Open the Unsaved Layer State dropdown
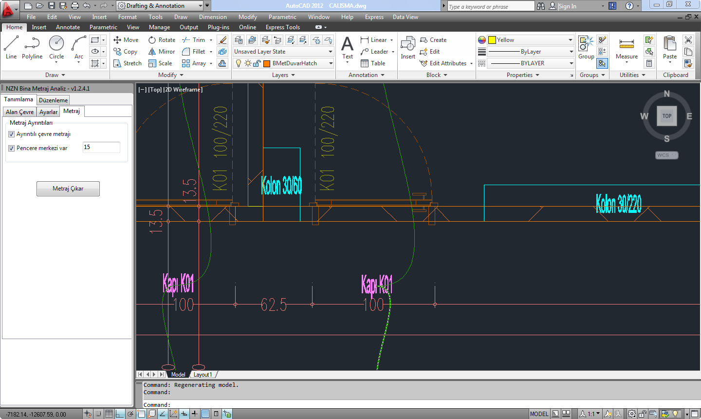Image resolution: width=701 pixels, height=419 pixels. point(331,52)
